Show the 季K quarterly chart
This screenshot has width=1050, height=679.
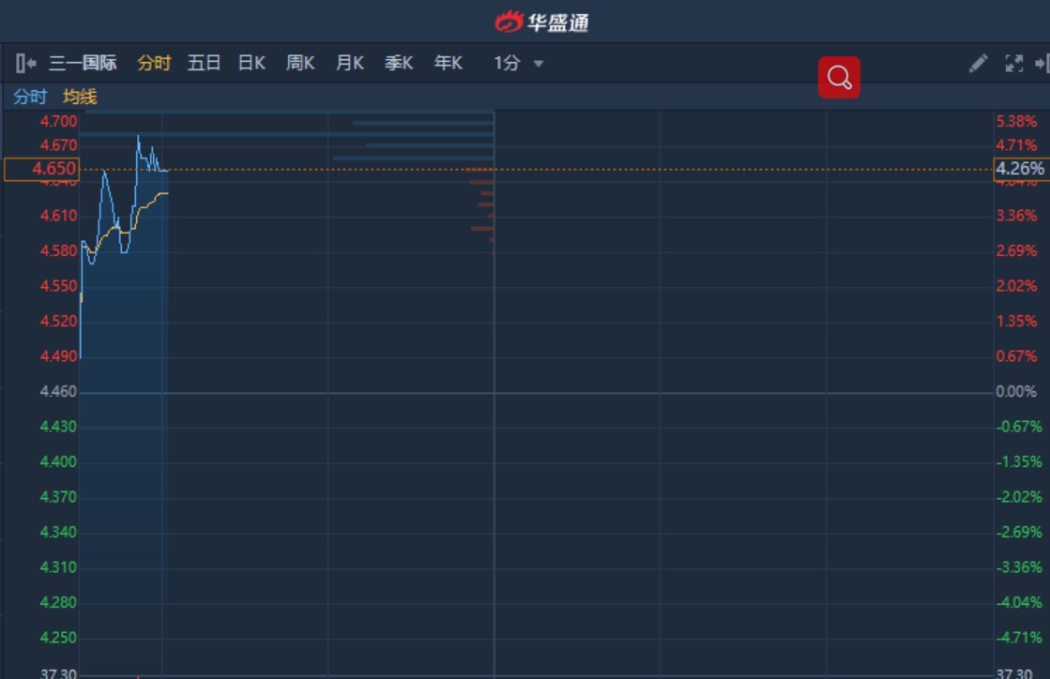coord(399,64)
